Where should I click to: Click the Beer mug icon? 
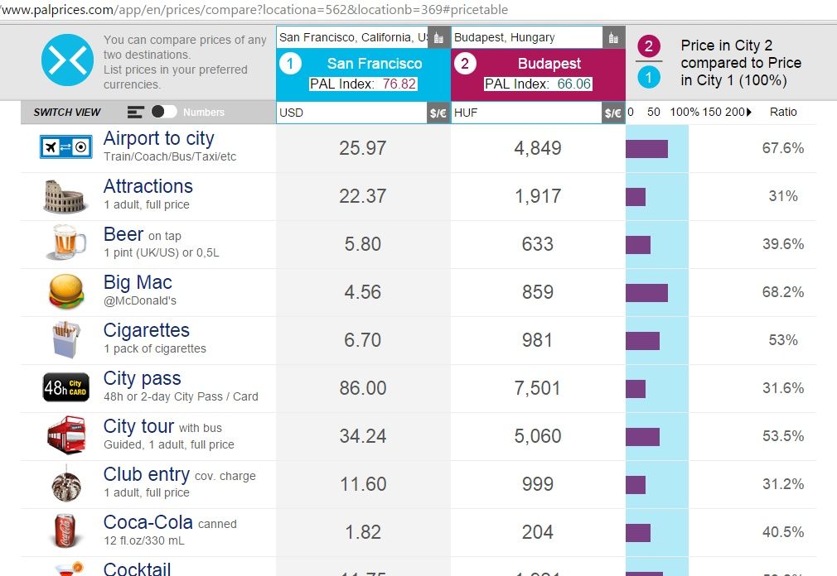click(65, 243)
